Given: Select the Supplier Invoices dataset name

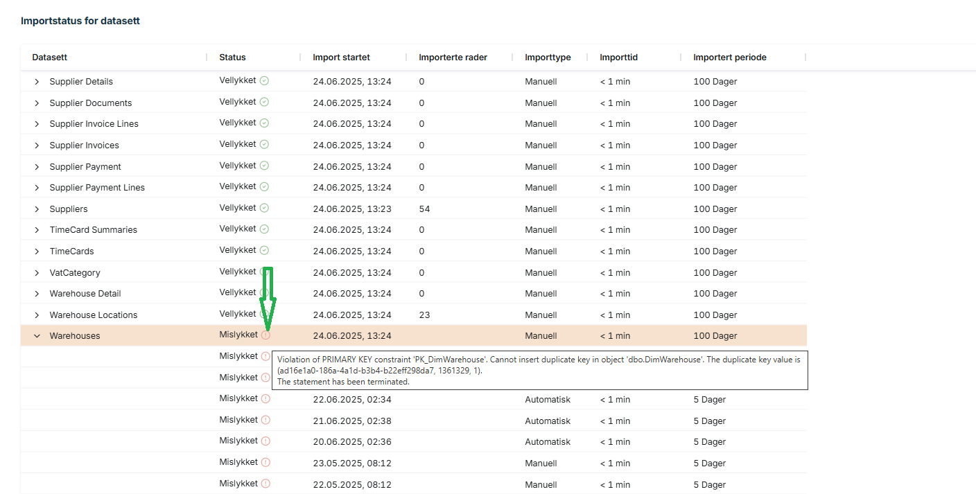Looking at the screenshot, I should [x=85, y=145].
